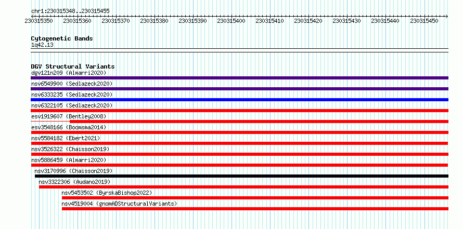Click the purple bar for dgv121n209
Screen dimensions: 463x229
239,78
